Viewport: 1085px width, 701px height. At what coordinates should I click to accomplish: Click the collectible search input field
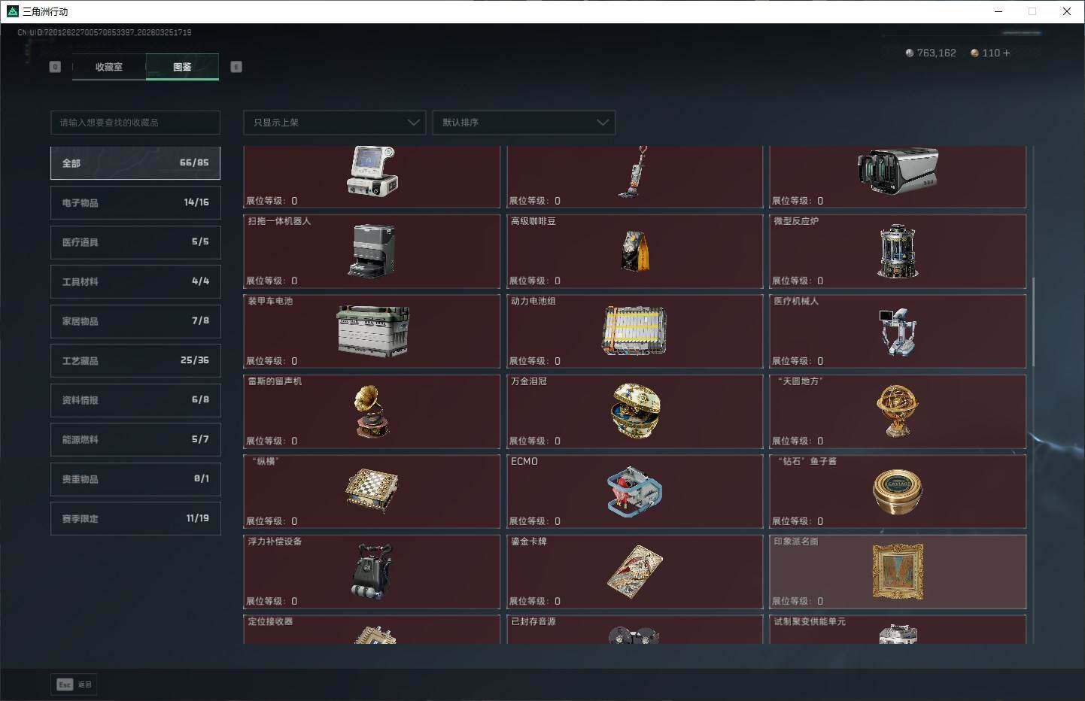point(135,123)
